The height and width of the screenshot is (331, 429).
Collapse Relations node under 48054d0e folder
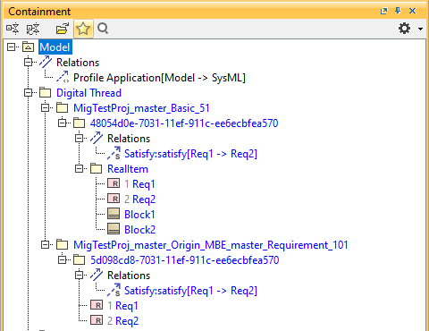click(80, 139)
